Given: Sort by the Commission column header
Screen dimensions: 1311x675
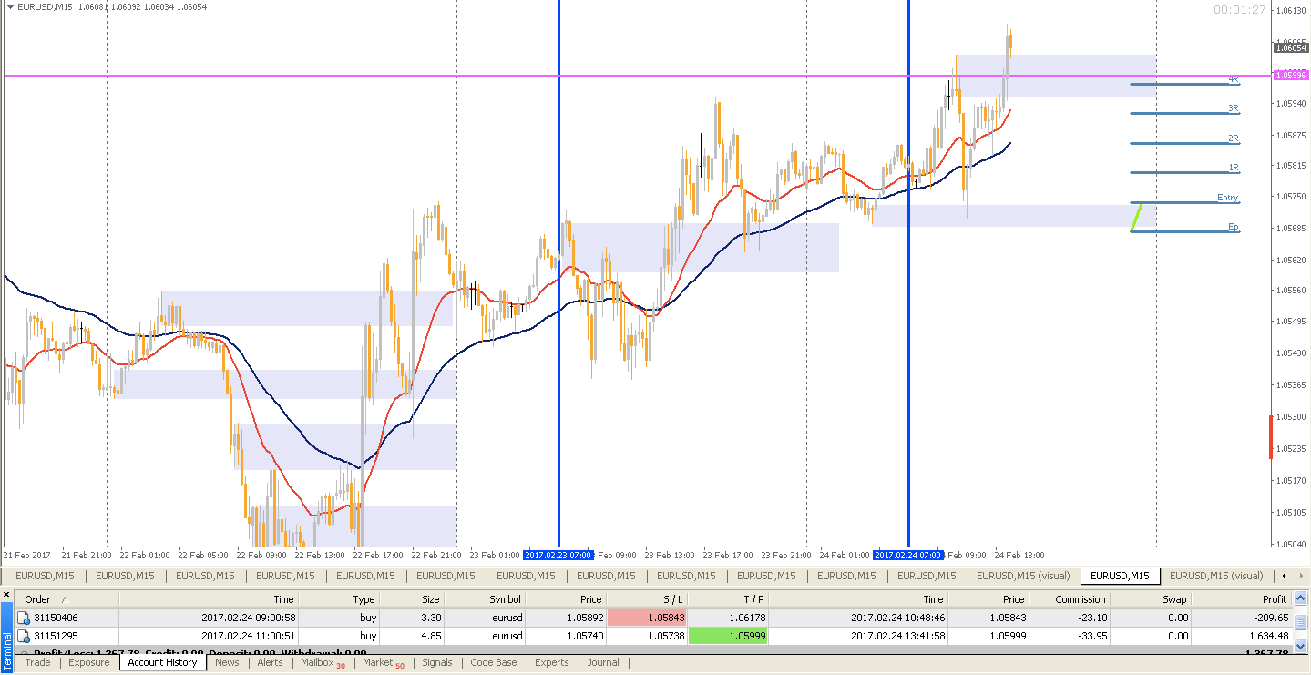Looking at the screenshot, I should (x=1070, y=599).
